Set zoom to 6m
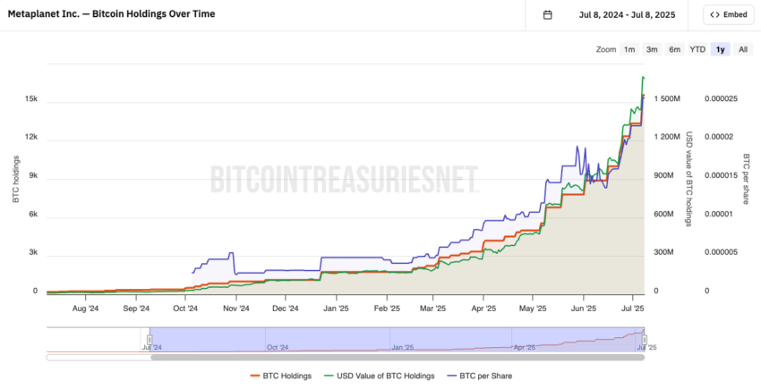 [x=675, y=49]
